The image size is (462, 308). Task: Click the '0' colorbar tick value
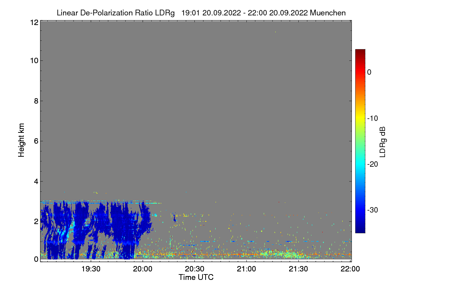point(369,72)
